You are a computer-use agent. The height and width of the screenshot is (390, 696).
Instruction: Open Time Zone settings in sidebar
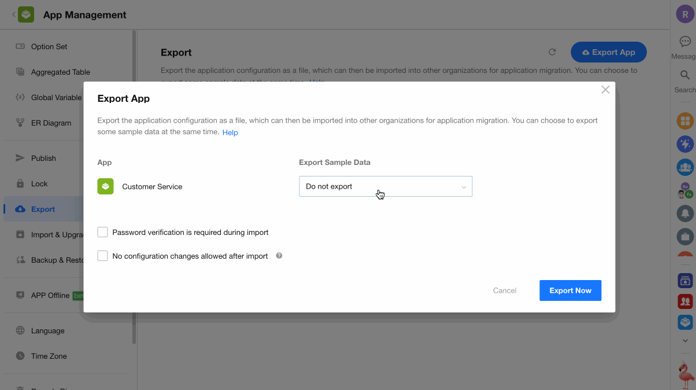point(49,356)
